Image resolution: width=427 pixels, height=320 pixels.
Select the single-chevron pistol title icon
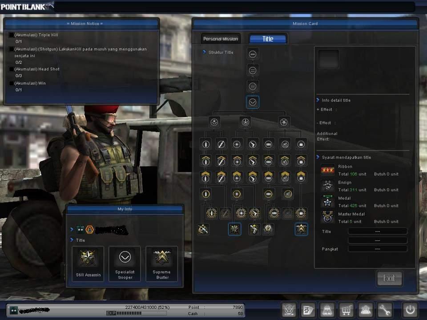(x=253, y=161)
